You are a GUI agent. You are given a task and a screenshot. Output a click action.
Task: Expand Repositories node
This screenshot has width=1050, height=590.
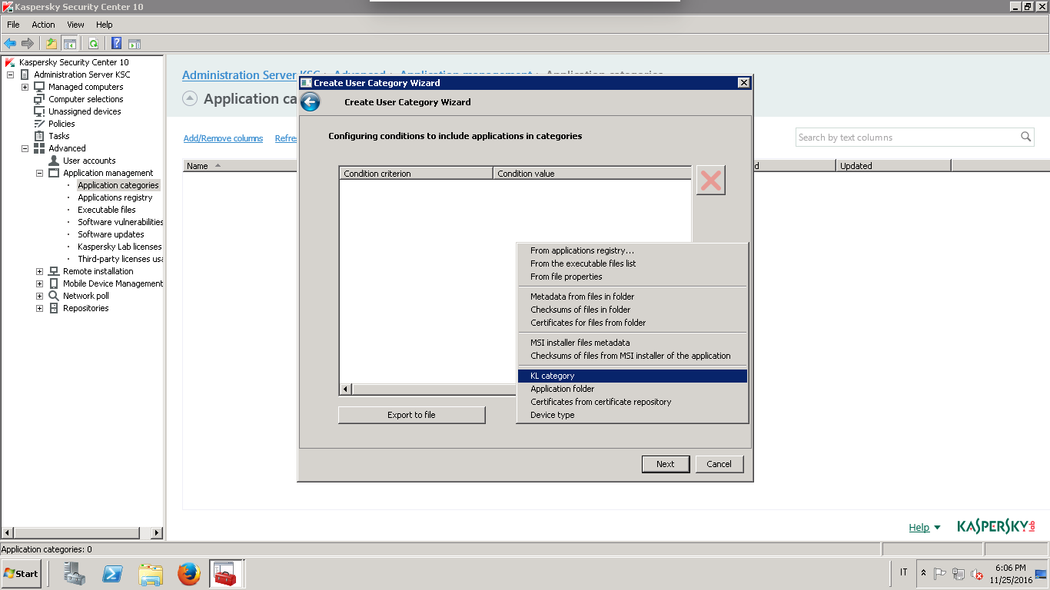tap(39, 308)
